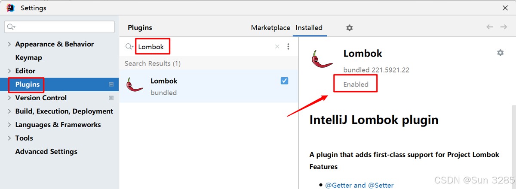Click the back navigation arrow
Screen dimensions: 516x189
coord(490,27)
